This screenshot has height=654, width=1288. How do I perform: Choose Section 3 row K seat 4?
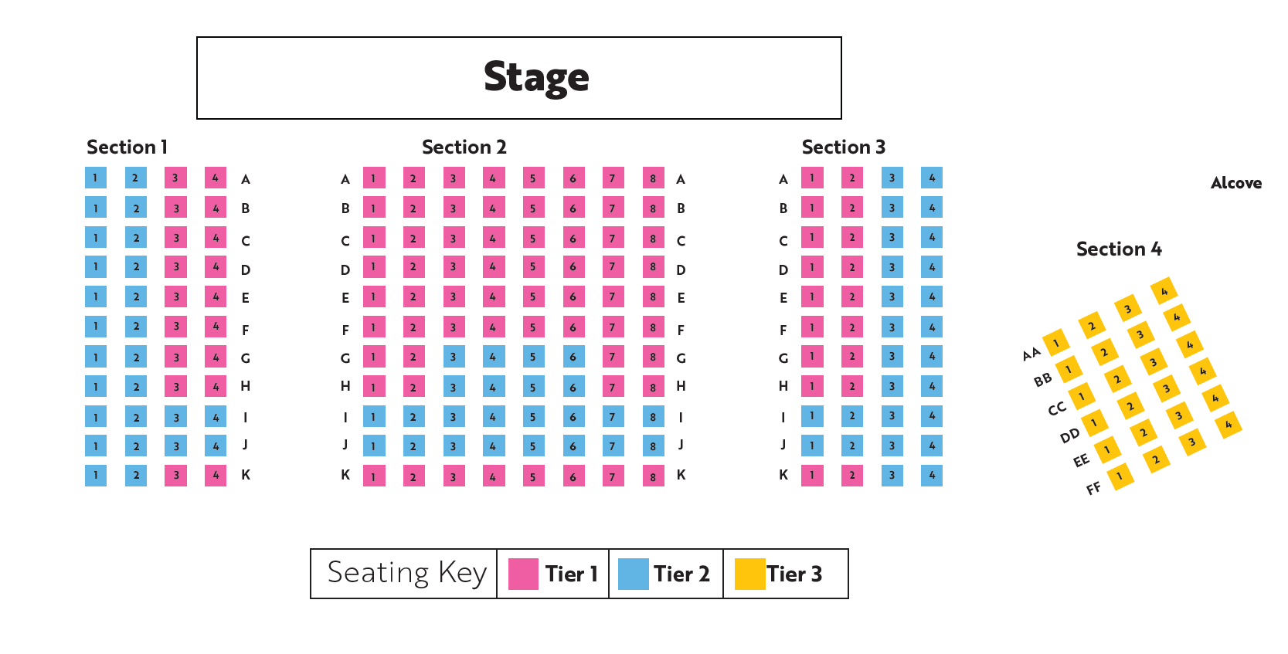click(932, 476)
